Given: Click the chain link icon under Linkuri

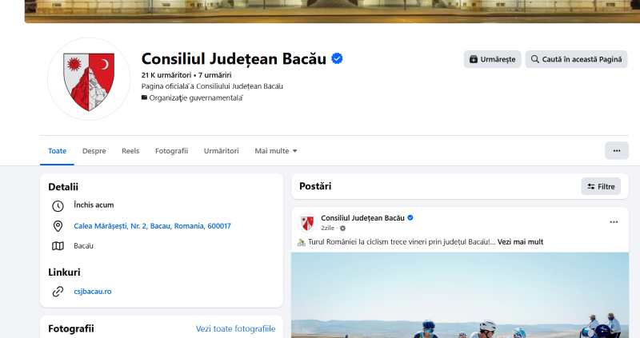Looking at the screenshot, I should point(58,292).
